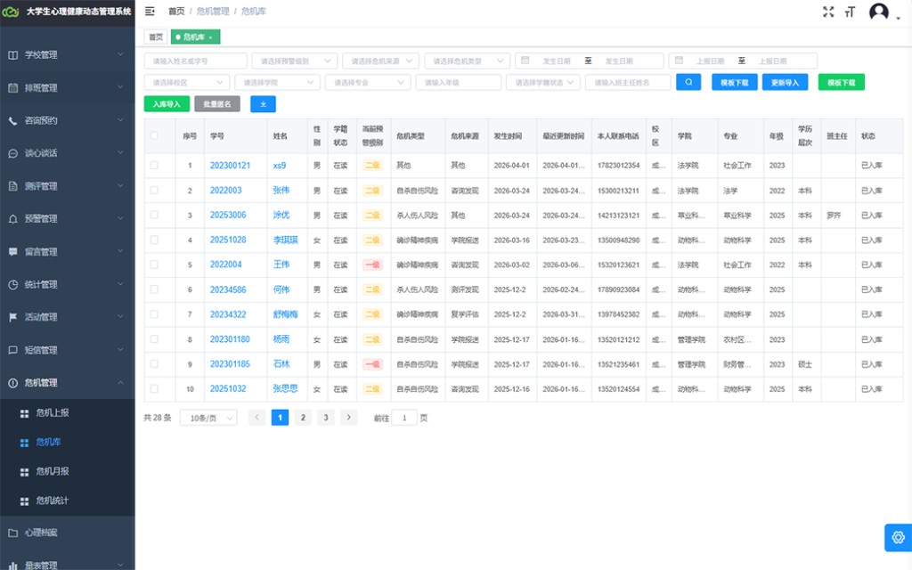Go to page 2 of the table
This screenshot has height=570, width=912.
tap(303, 418)
